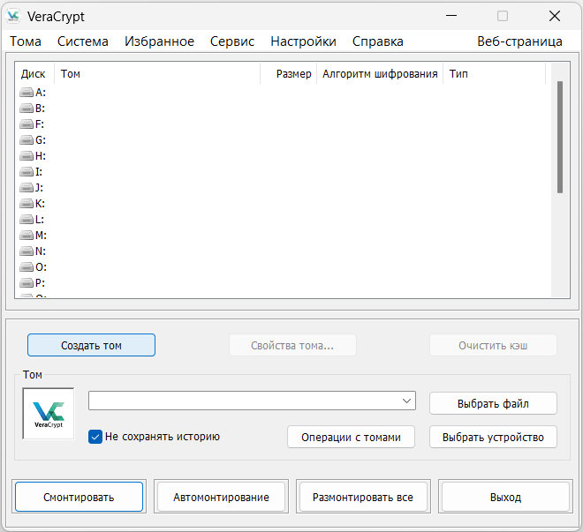Select the J: drive slot icon
583x532 pixels.
(26, 188)
